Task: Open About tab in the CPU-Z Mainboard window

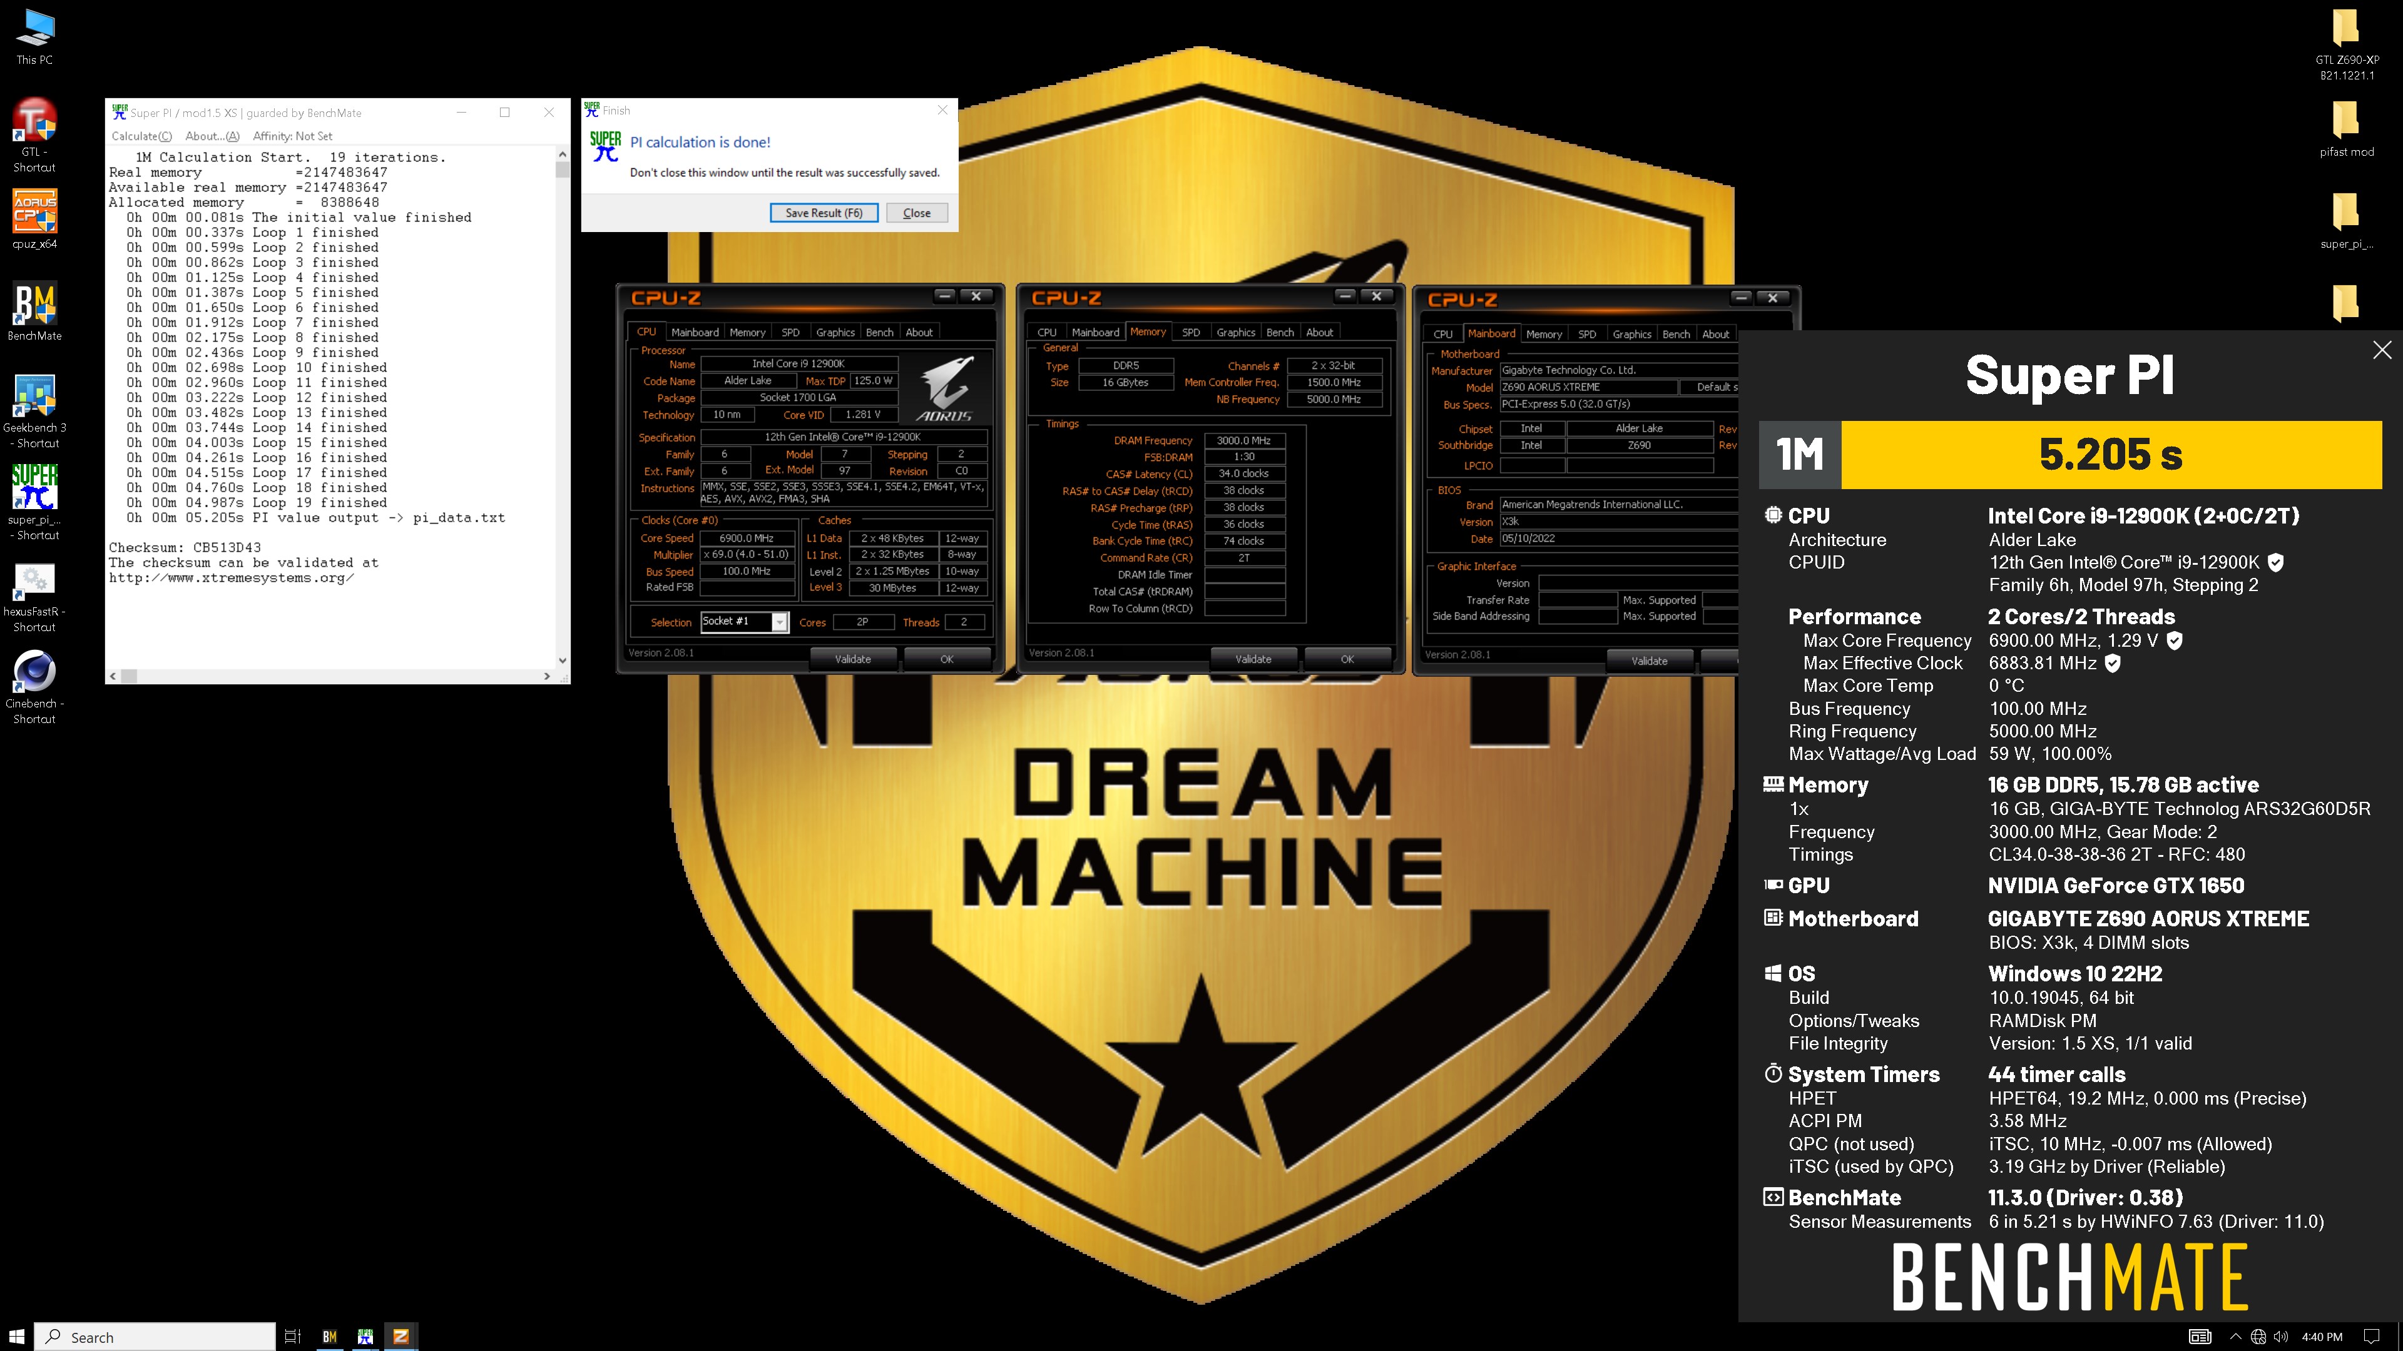Action: pyautogui.click(x=1715, y=334)
